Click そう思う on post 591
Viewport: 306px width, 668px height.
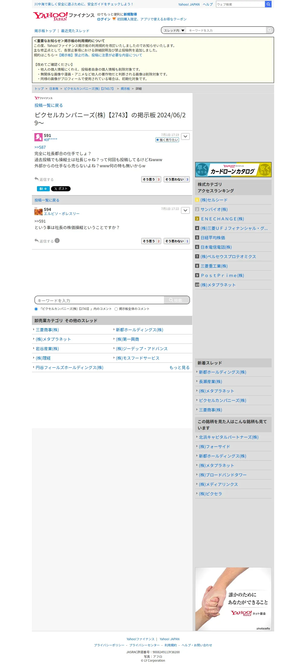[x=151, y=180]
